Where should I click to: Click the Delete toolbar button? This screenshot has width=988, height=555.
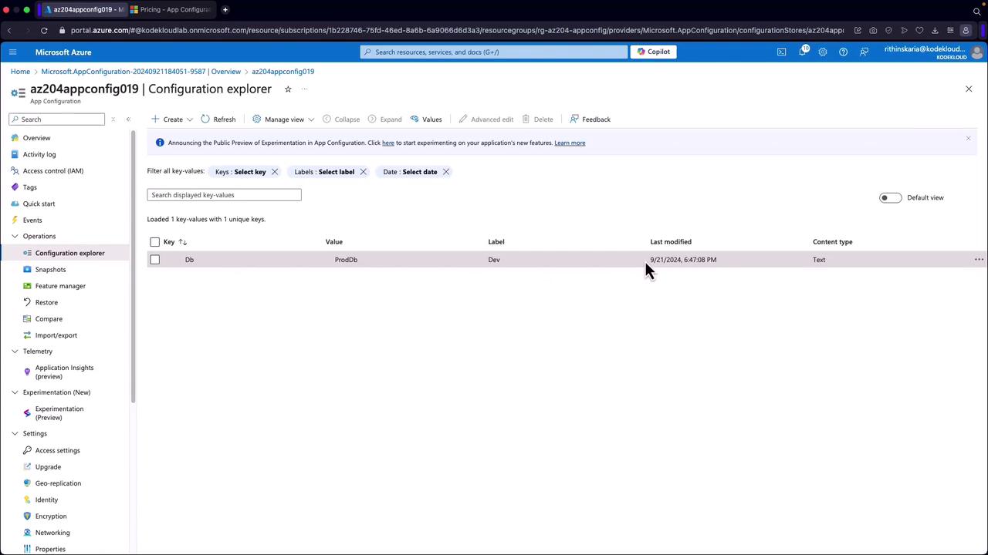(x=537, y=119)
